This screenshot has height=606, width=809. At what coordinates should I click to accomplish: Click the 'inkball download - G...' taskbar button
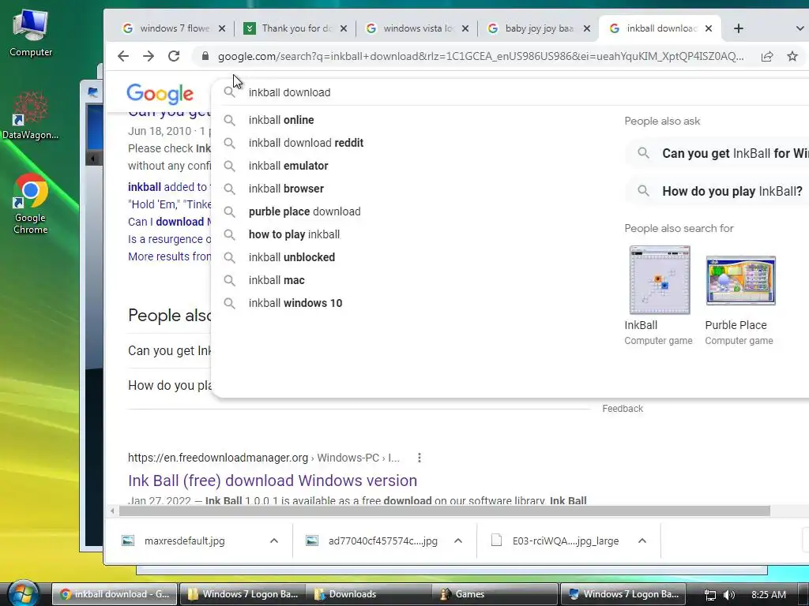pos(115,594)
